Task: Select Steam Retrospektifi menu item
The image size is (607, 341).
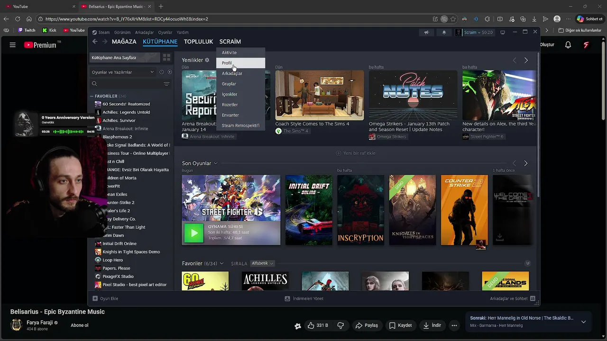Action: point(240,126)
